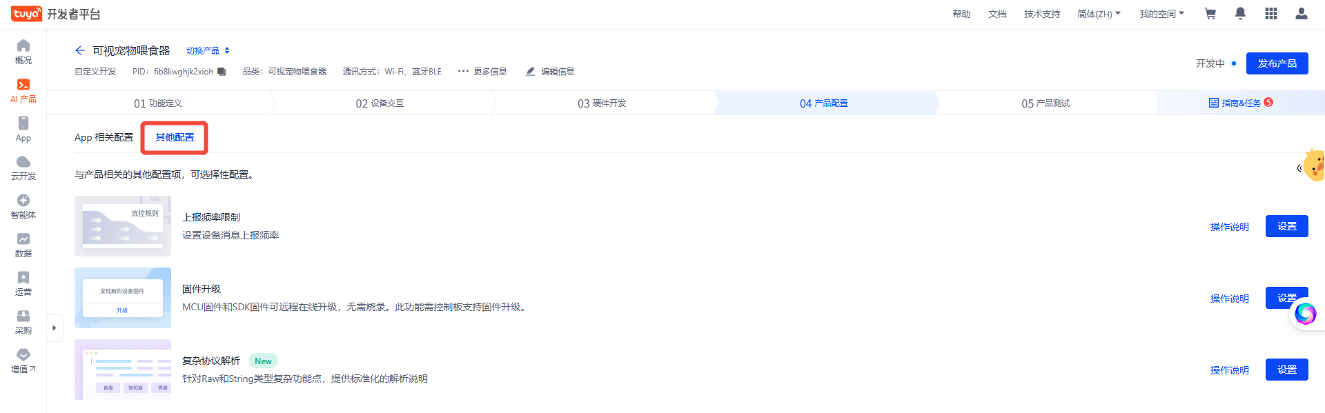This screenshot has width=1325, height=413.
Task: Select the 其他配置 tab
Action: [175, 138]
